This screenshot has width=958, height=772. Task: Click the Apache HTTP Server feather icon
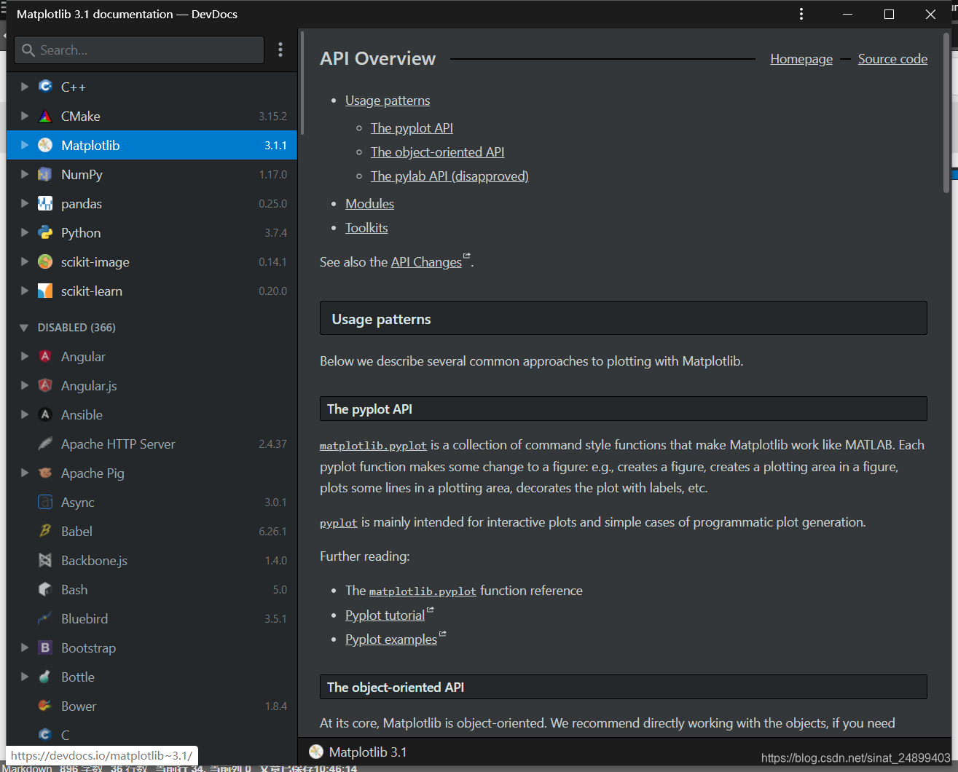(x=45, y=444)
